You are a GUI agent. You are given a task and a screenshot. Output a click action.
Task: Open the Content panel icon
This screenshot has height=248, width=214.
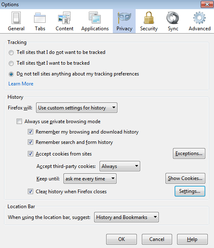tap(64, 18)
